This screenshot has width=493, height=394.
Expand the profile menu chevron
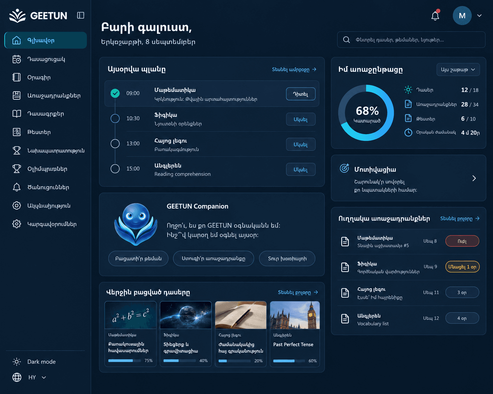[x=479, y=15]
